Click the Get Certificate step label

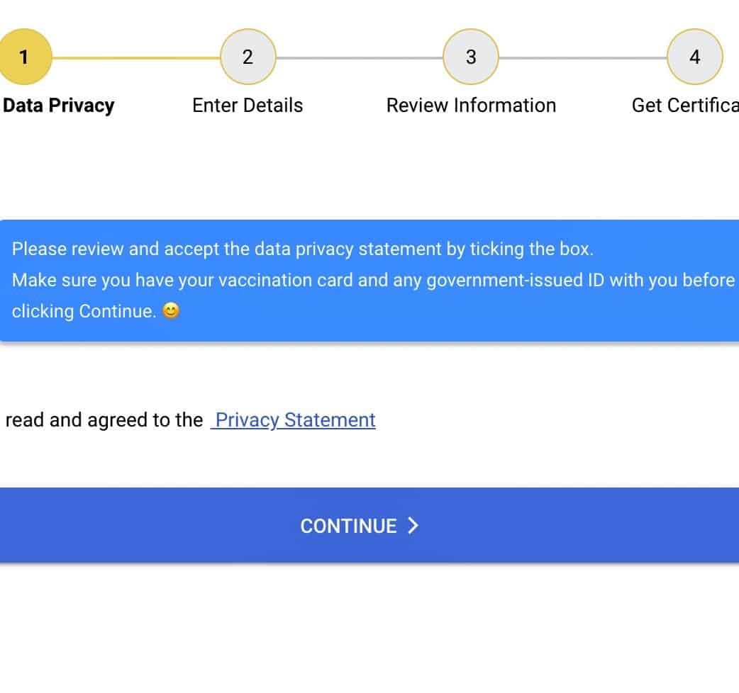[685, 106]
